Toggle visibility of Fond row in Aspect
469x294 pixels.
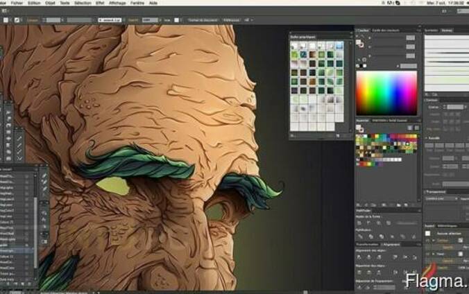pos(428,254)
